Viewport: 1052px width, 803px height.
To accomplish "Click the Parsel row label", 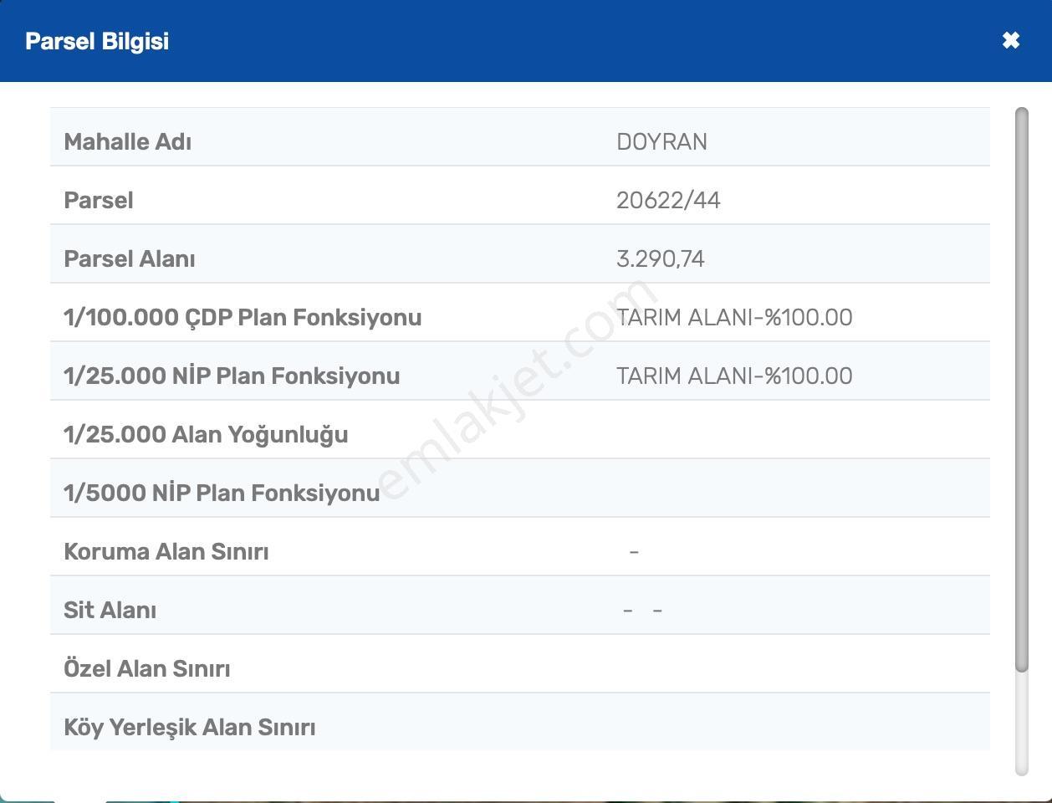I will (99, 200).
